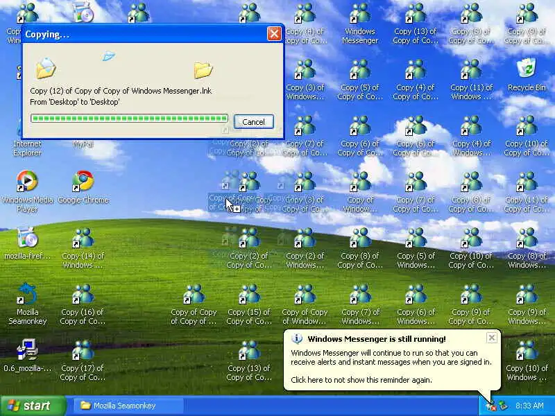This screenshot has height=416, width=555.
Task: Click the 8:33 AM taskbar clock
Action: click(529, 406)
